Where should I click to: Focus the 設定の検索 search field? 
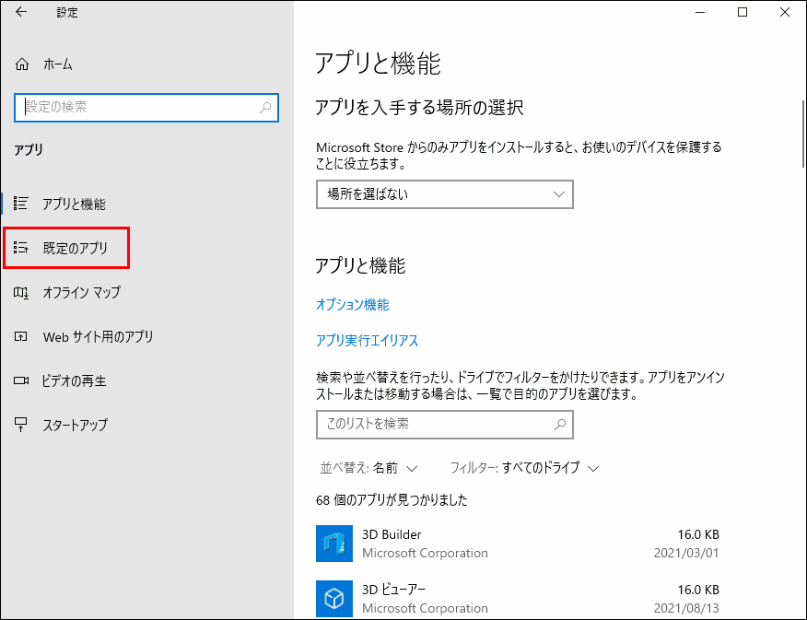146,108
